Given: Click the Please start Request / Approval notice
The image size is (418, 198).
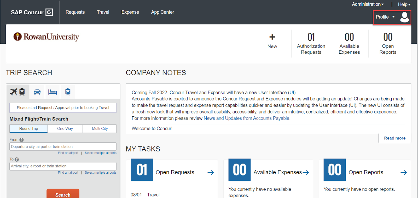Looking at the screenshot, I should 63,108.
